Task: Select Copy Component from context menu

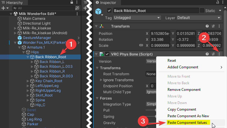Action: [182, 109]
